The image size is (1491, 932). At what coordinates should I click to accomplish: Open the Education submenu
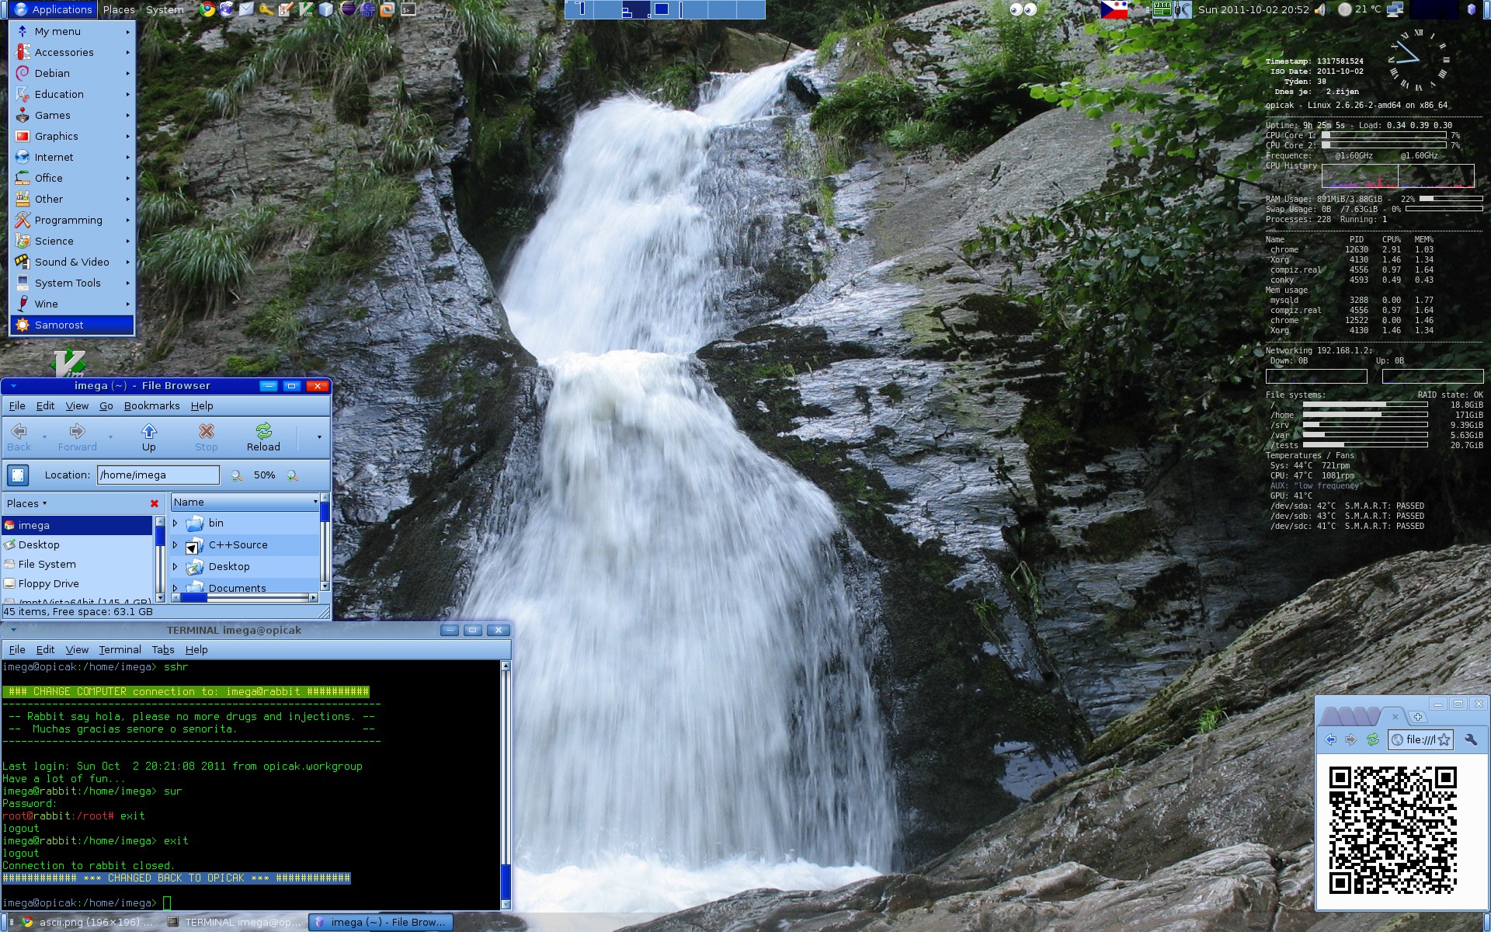[72, 94]
